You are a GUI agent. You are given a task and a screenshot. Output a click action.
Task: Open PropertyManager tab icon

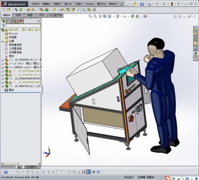tap(9, 21)
